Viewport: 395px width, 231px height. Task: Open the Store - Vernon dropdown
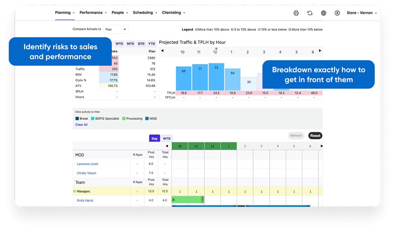(361, 13)
